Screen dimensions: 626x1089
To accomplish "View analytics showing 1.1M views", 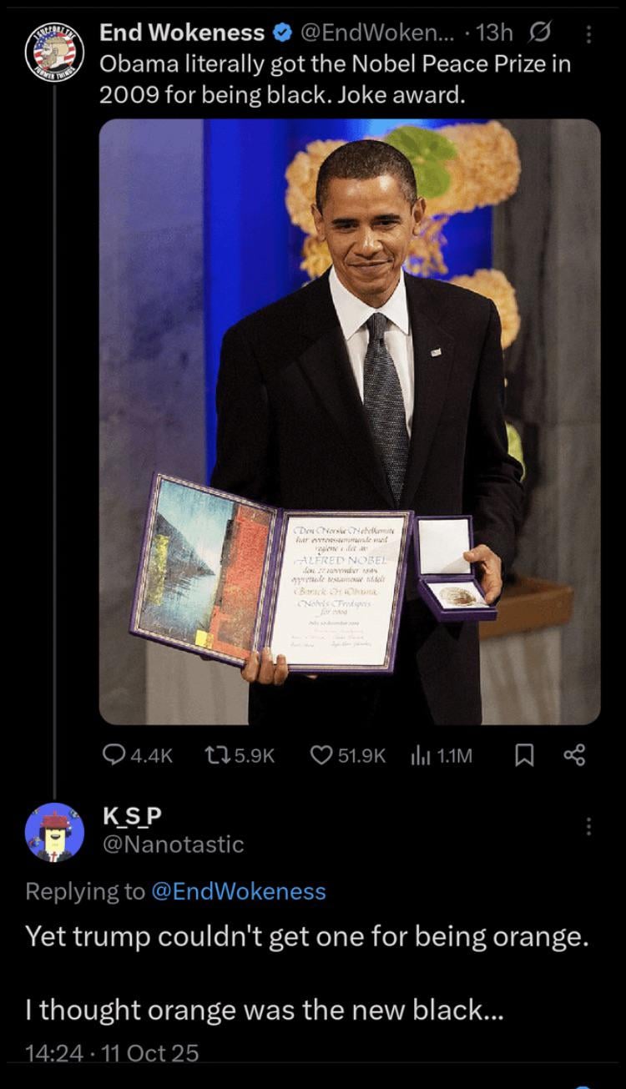I will (x=419, y=755).
